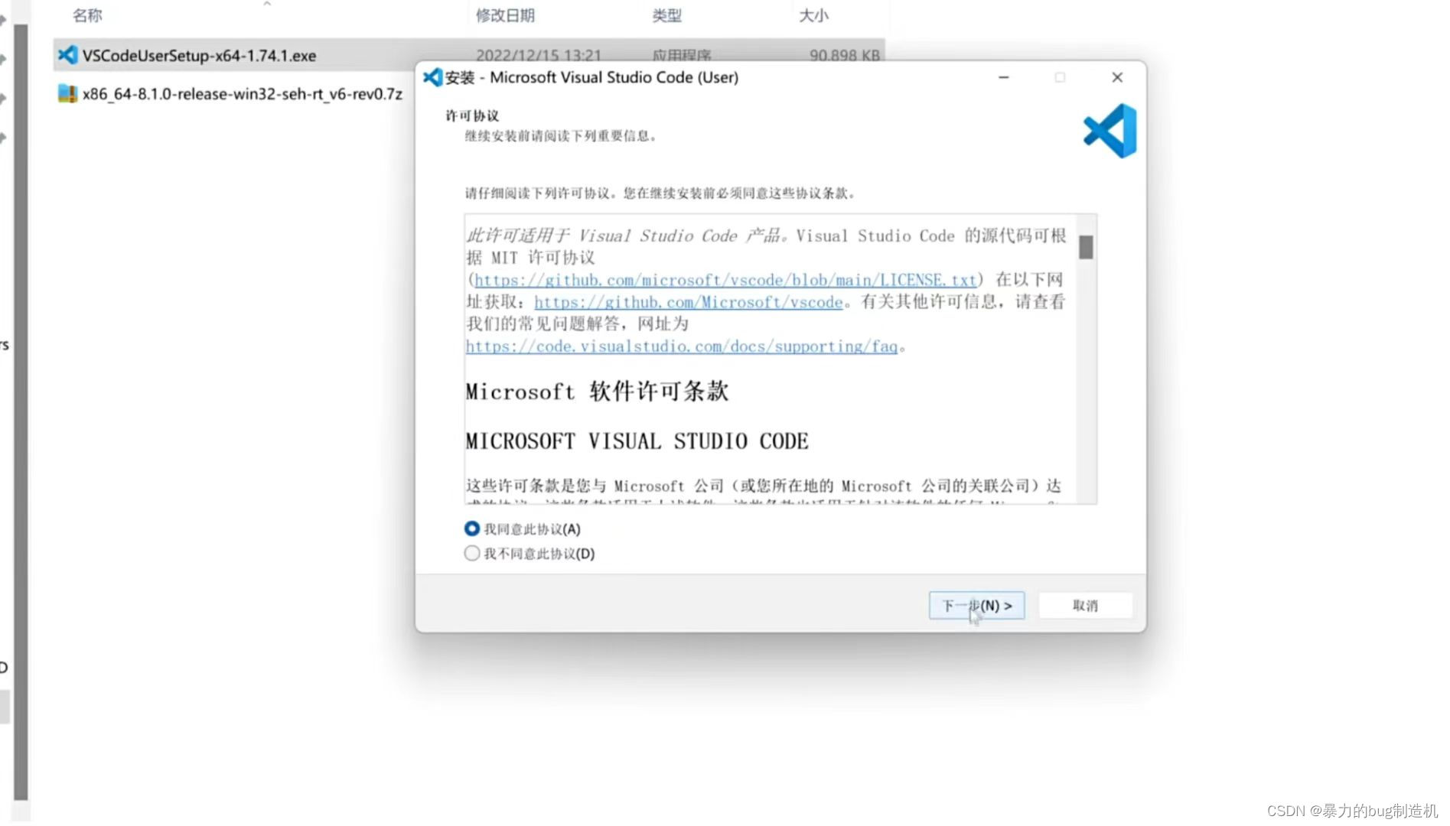Image resolution: width=1450 pixels, height=826 pixels.
Task: Sort Explorer by 修改日期 column header
Action: click(505, 15)
